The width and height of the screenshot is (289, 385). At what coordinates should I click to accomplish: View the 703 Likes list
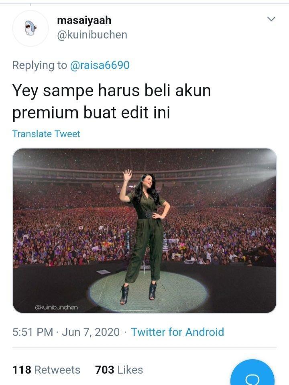pos(119,370)
